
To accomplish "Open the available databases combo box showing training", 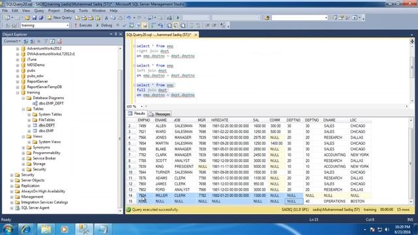I will tap(45, 25).
